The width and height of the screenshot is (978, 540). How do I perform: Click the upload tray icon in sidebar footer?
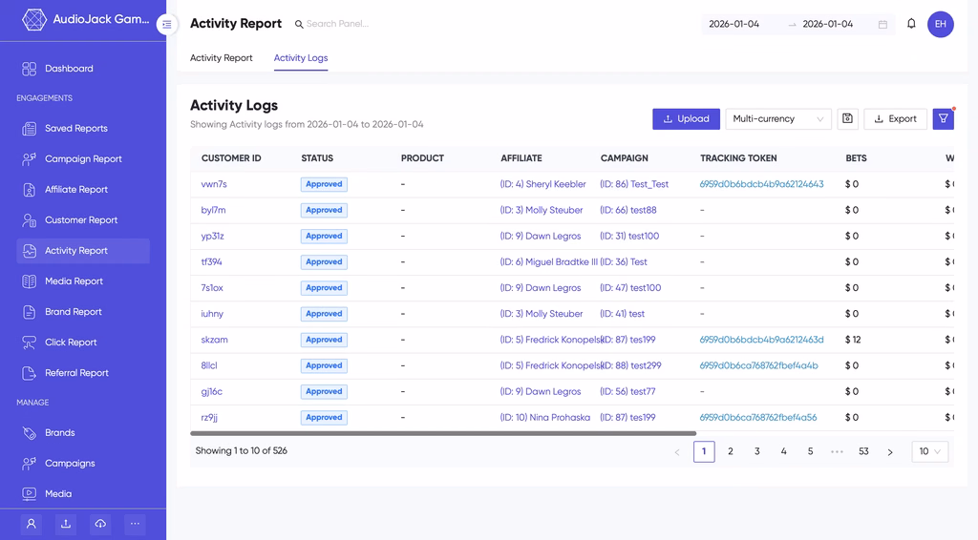(x=66, y=524)
